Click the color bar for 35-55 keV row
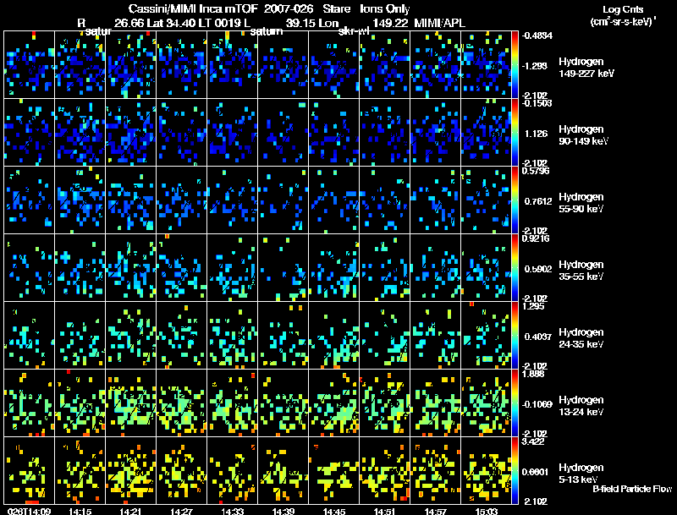The height and width of the screenshot is (515, 677). [515, 267]
